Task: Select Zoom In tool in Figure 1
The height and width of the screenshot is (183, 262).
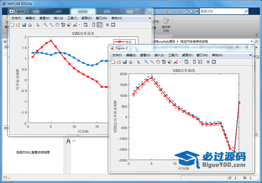Action: (45, 25)
